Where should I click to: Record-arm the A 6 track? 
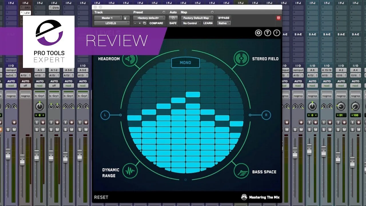[315, 122]
